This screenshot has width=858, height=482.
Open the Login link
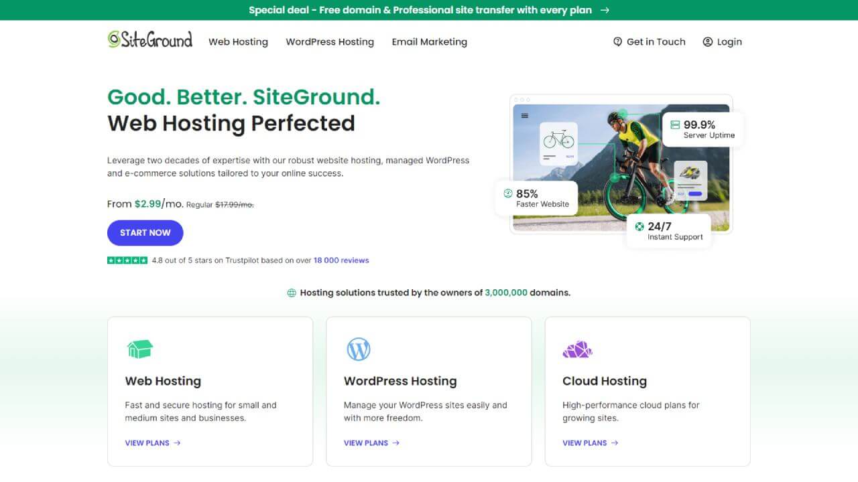[x=722, y=42]
